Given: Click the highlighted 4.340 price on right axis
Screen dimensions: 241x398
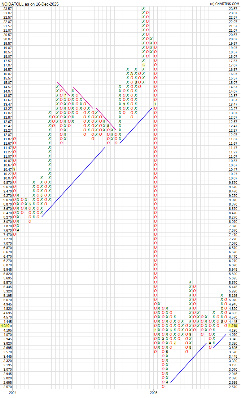Looking at the screenshot, I should click(233, 326).
